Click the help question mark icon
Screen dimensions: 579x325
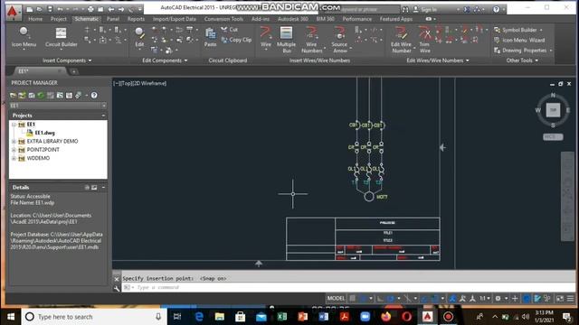point(496,9)
